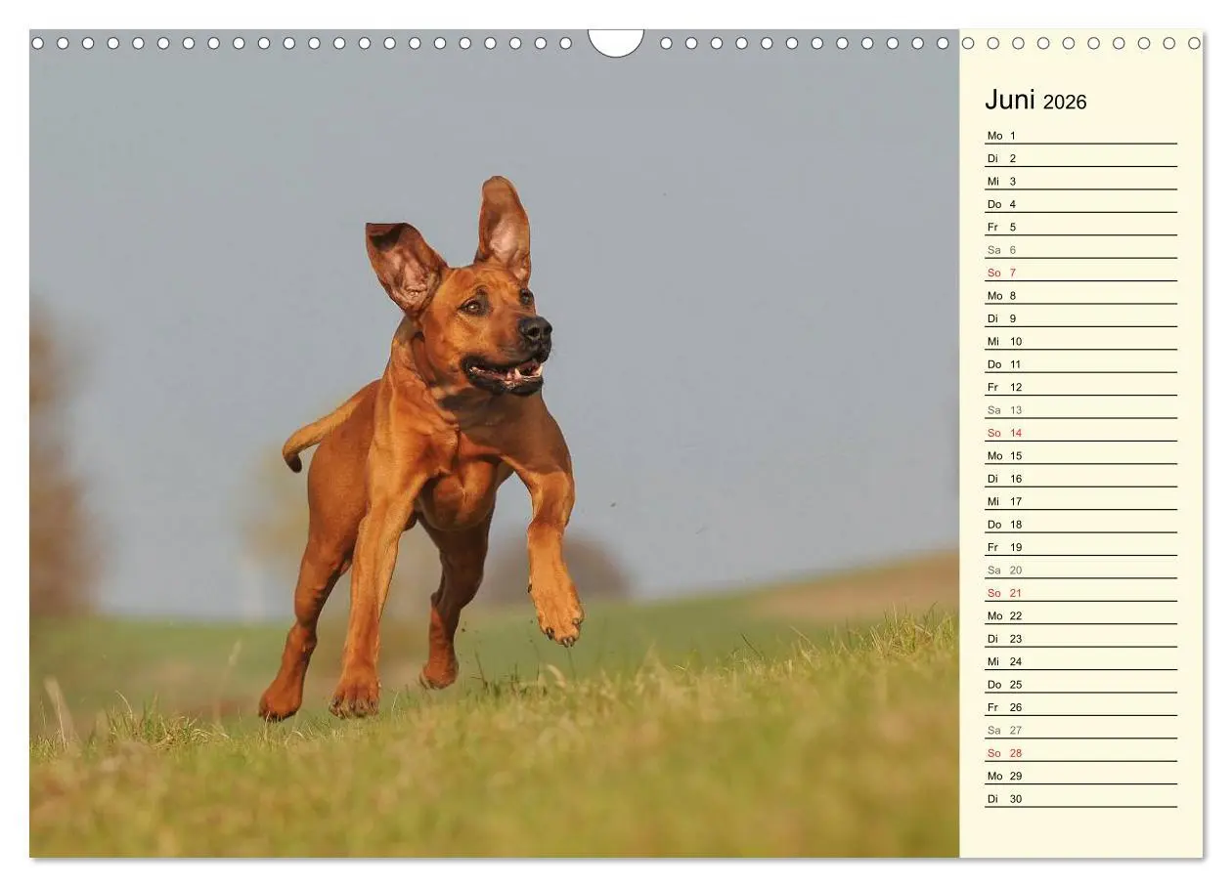This screenshot has width=1232, height=887.
Task: Select the row 'Mo 8'
Action: click(x=1080, y=295)
